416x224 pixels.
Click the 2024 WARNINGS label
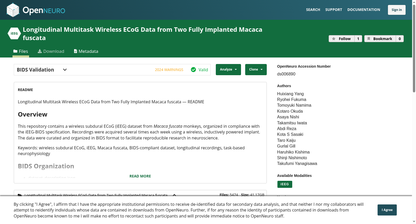click(169, 70)
